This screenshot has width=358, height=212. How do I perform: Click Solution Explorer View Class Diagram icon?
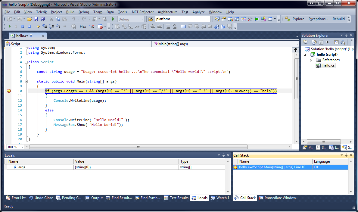[343, 42]
